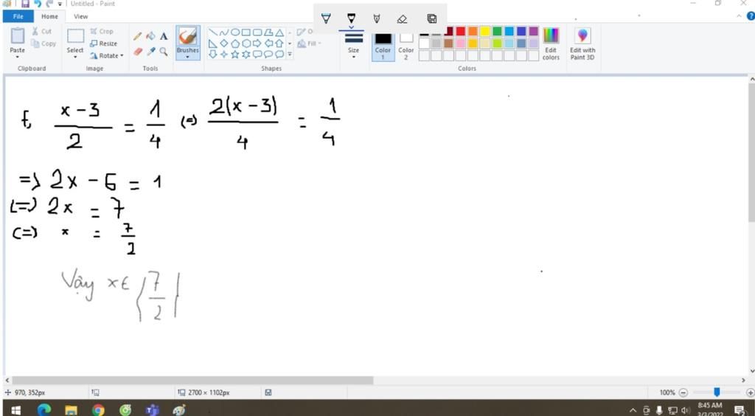Open the Select dropdown arrow
Screen dimensions: 755x416
click(x=75, y=56)
